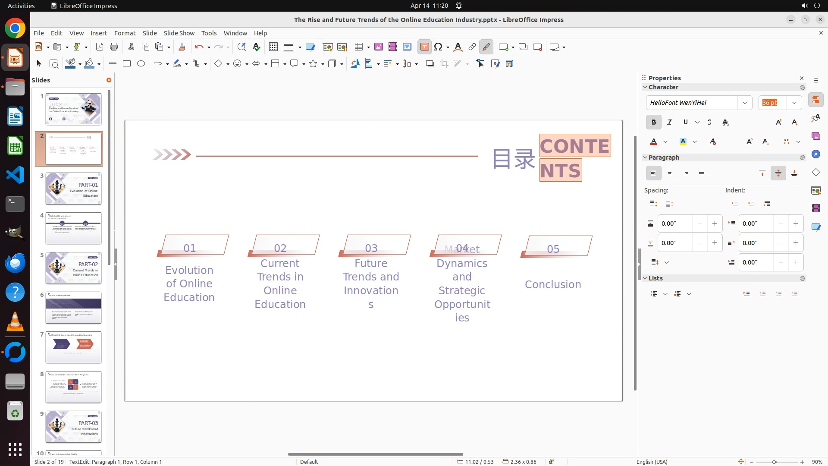Select slide 3 thumbnail PART-01

[x=73, y=189]
